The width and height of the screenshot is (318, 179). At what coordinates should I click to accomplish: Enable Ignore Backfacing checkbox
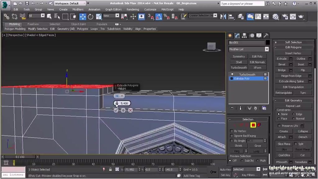[x=232, y=135]
